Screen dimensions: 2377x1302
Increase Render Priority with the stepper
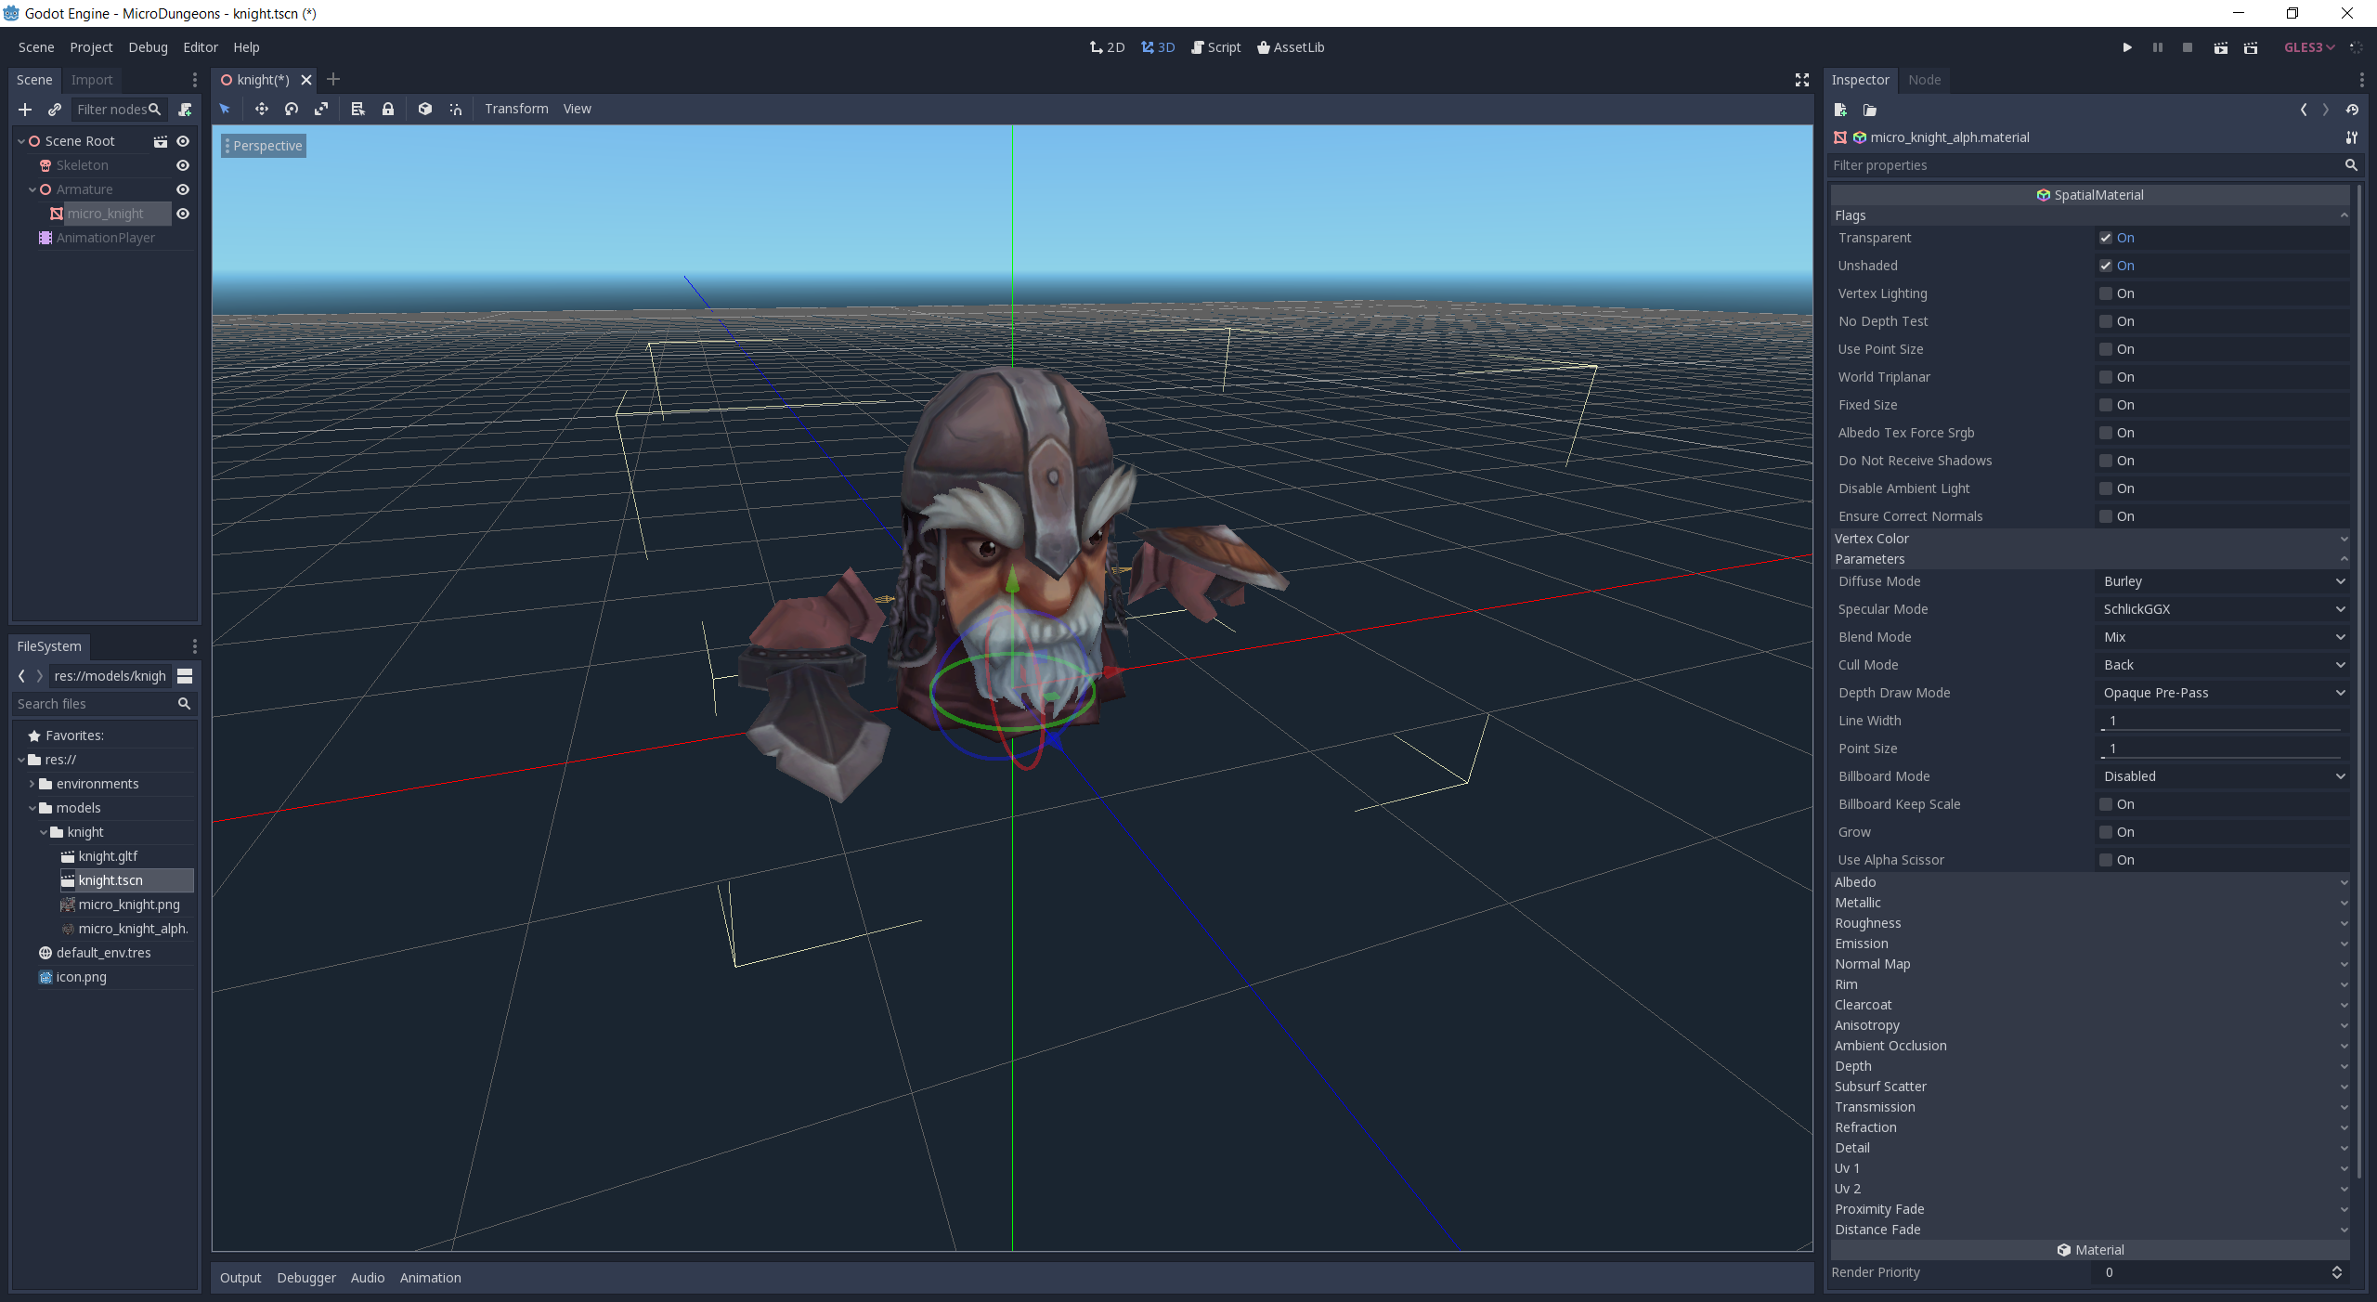click(x=2337, y=1268)
